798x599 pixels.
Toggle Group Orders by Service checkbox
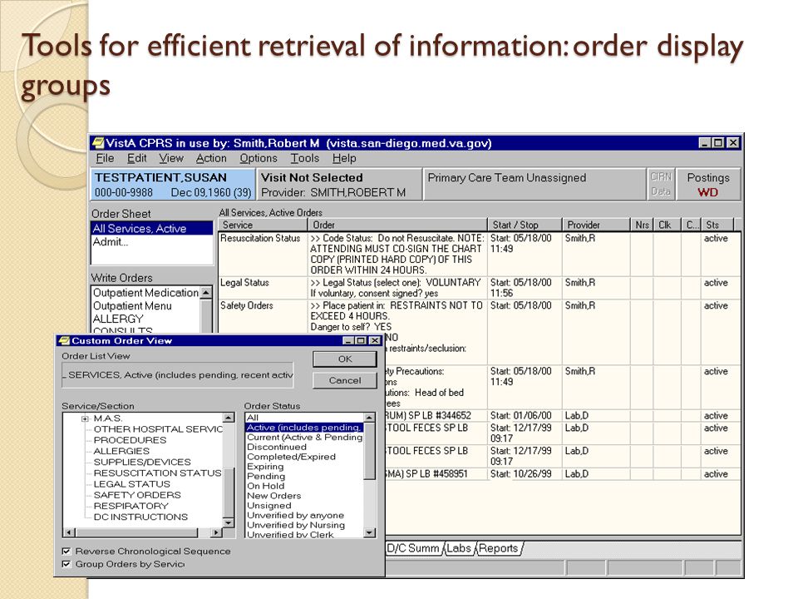[66, 564]
